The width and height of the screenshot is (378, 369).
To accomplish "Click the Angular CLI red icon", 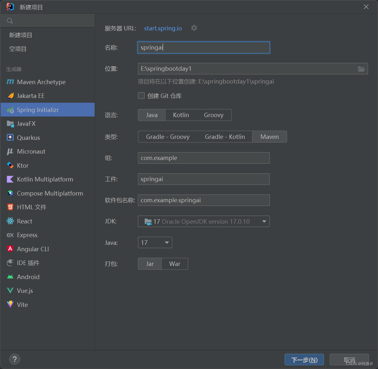I will coord(10,249).
